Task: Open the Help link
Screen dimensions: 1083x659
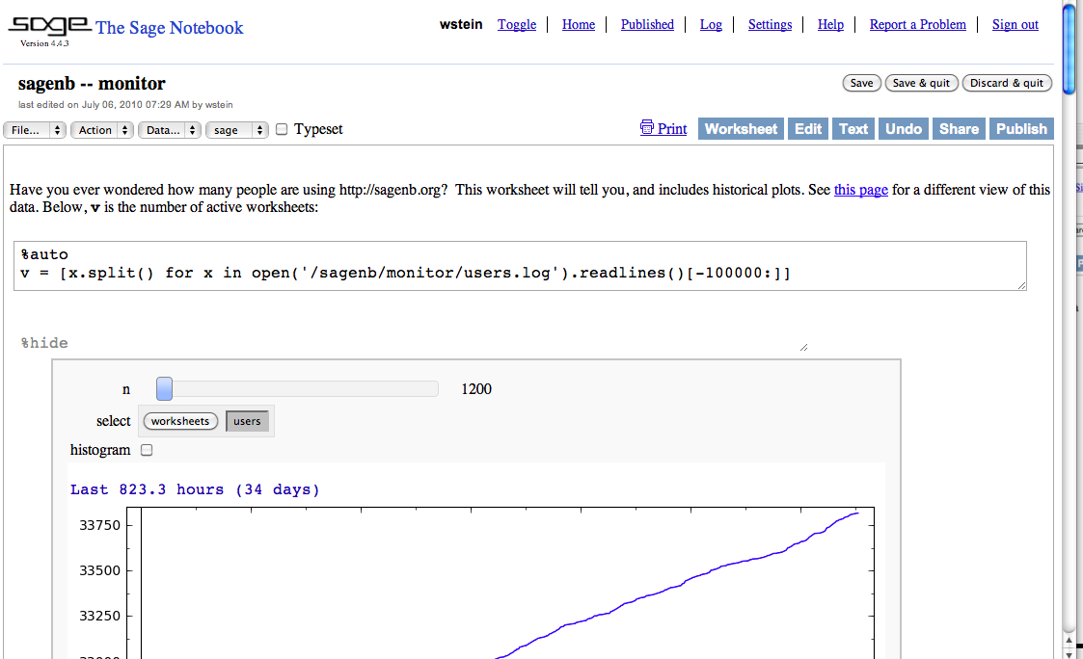Action: click(830, 24)
